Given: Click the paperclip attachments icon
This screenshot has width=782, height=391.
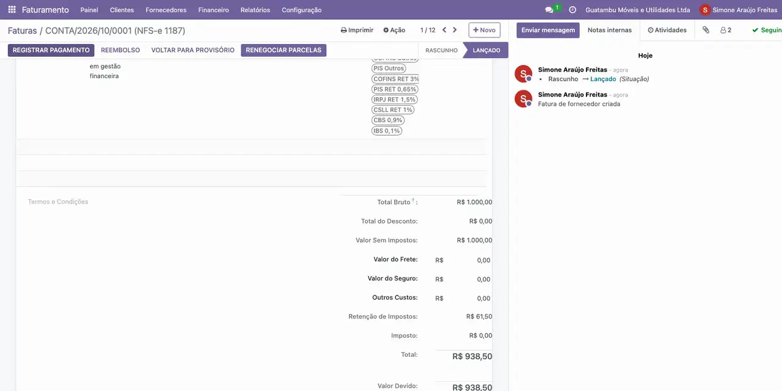Looking at the screenshot, I should [706, 30].
